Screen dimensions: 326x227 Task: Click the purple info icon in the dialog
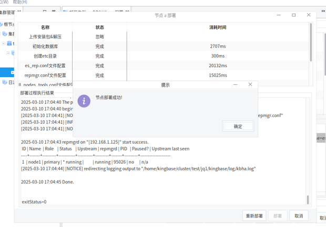tap(84, 101)
